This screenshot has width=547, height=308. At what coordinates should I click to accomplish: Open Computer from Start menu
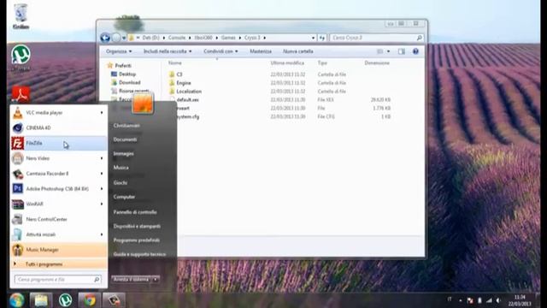click(x=124, y=197)
